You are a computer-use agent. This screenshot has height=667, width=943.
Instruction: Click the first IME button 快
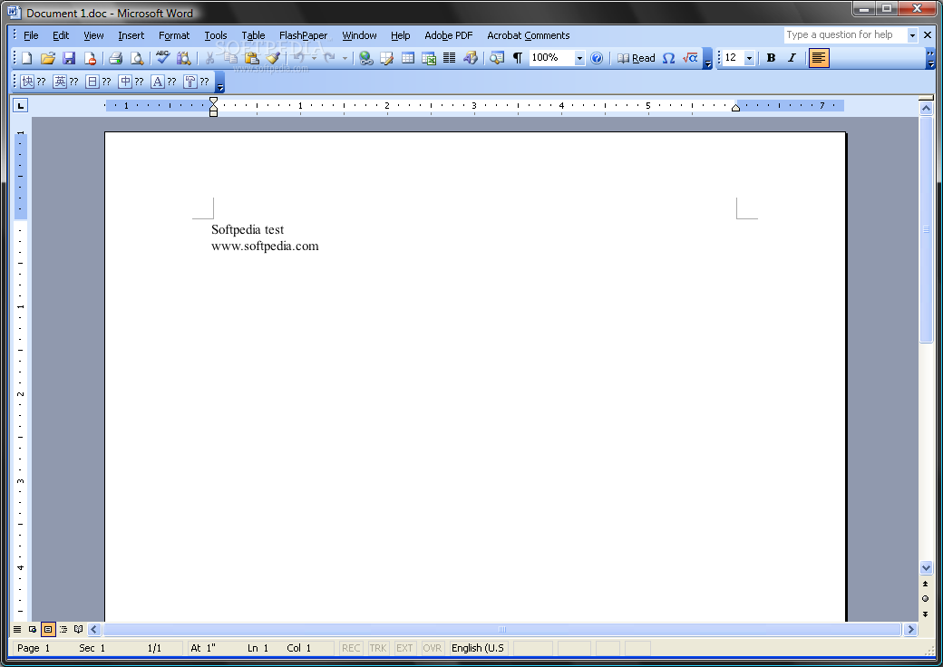pos(34,82)
